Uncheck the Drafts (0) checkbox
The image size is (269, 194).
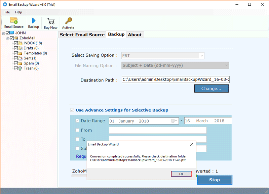[x=16, y=48]
